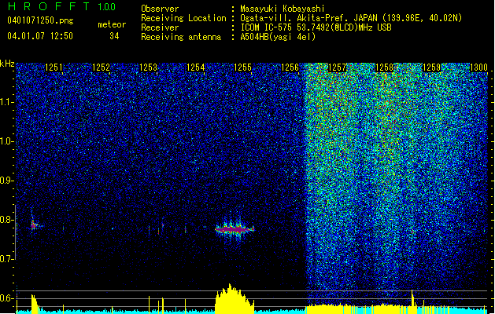Viewport: 495px width, 314px height.
Task: Click the 1256 time marker
Action: point(290,68)
